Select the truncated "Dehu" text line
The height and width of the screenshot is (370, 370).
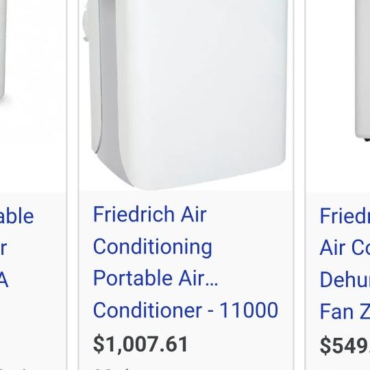click(x=345, y=280)
